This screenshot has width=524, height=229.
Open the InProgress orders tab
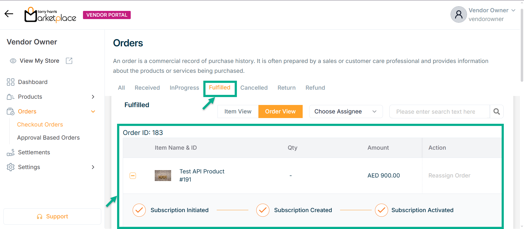coord(184,88)
